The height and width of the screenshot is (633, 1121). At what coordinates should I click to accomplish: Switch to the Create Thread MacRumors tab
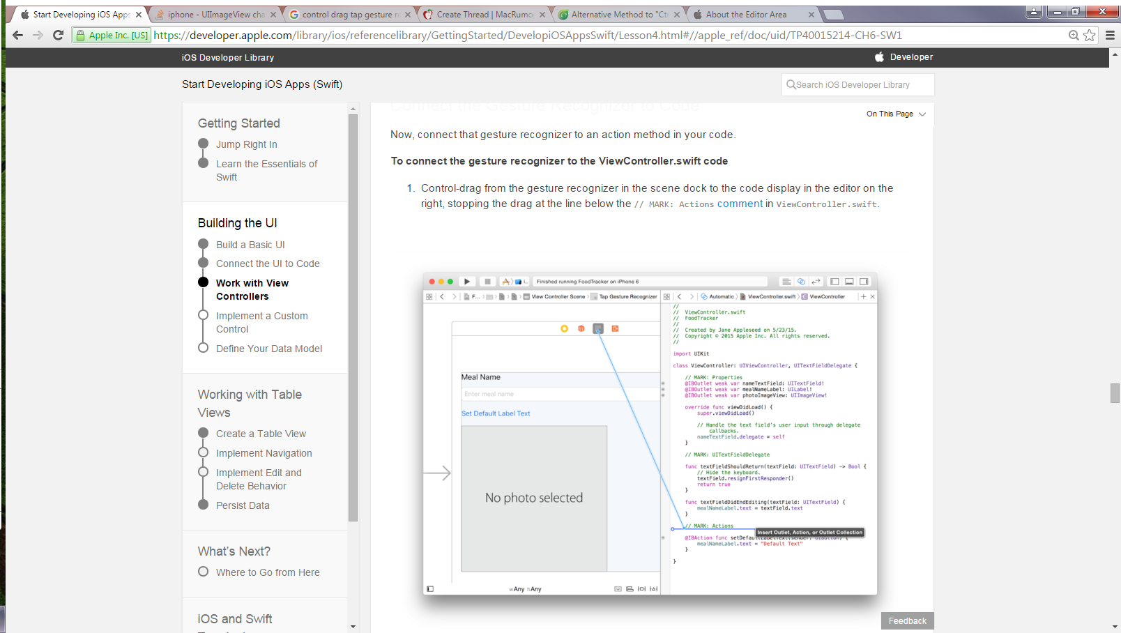tap(485, 14)
